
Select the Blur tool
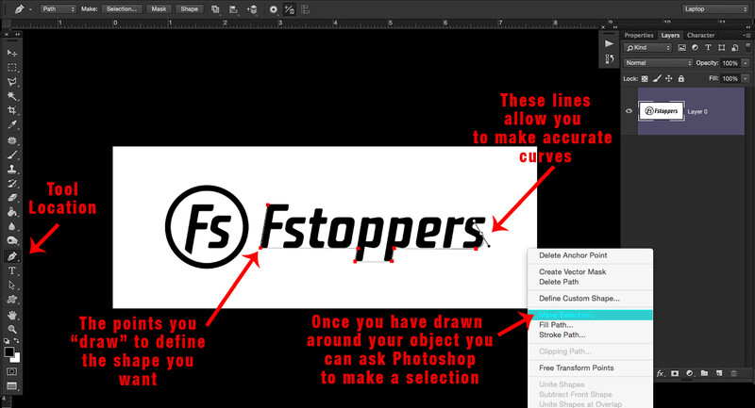(x=12, y=226)
